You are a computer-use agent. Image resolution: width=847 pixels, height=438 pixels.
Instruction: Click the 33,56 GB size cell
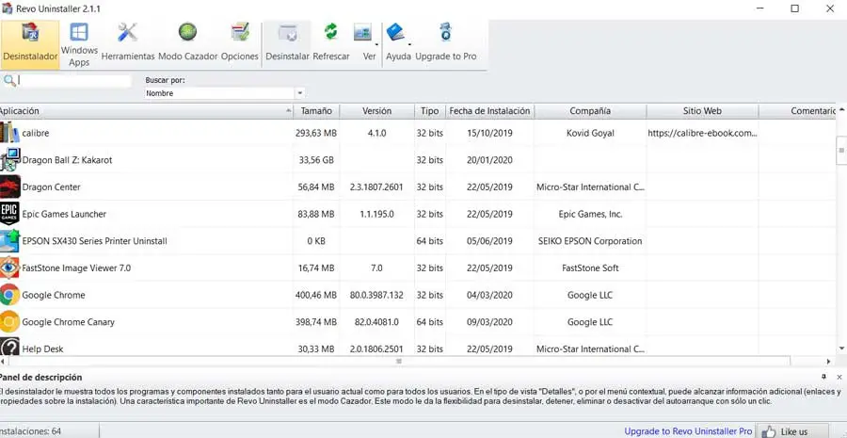(x=316, y=160)
